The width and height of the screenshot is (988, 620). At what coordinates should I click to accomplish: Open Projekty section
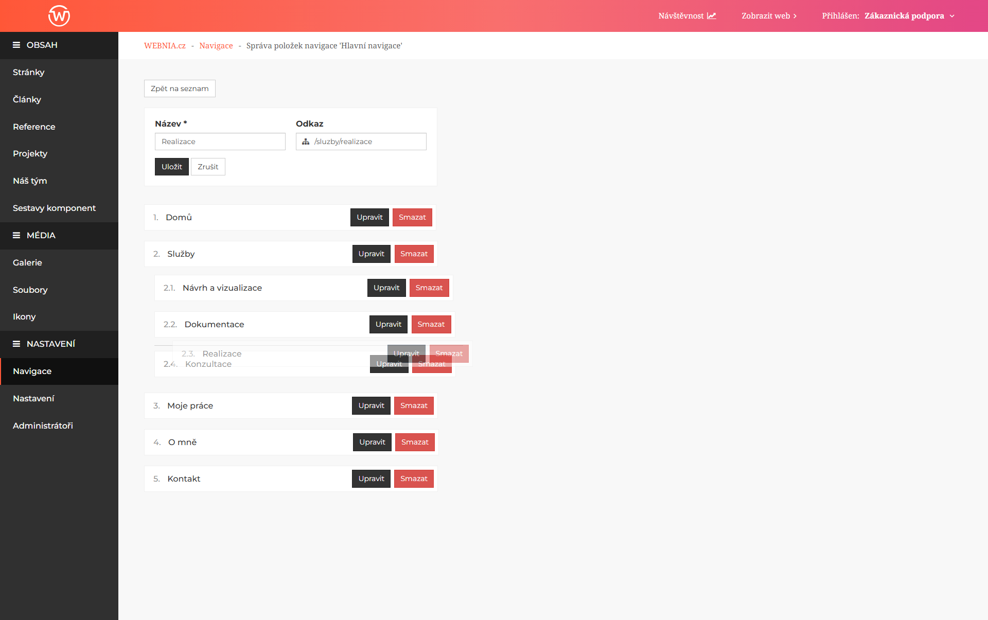point(59,154)
